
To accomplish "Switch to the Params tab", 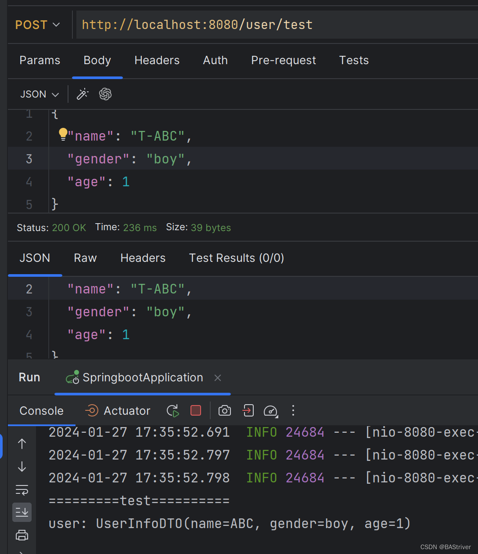I will click(x=40, y=60).
